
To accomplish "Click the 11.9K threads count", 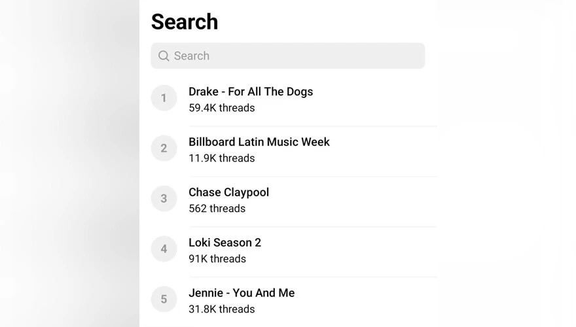I will click(x=222, y=158).
